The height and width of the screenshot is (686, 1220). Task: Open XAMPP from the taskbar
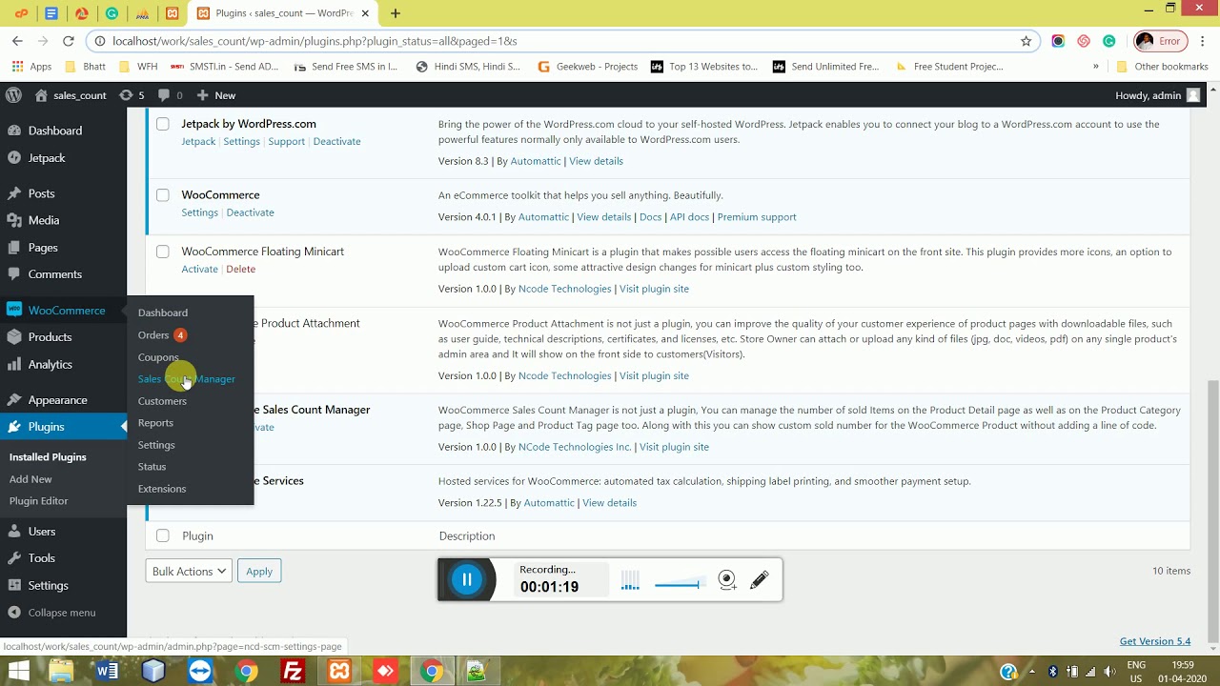(x=339, y=672)
